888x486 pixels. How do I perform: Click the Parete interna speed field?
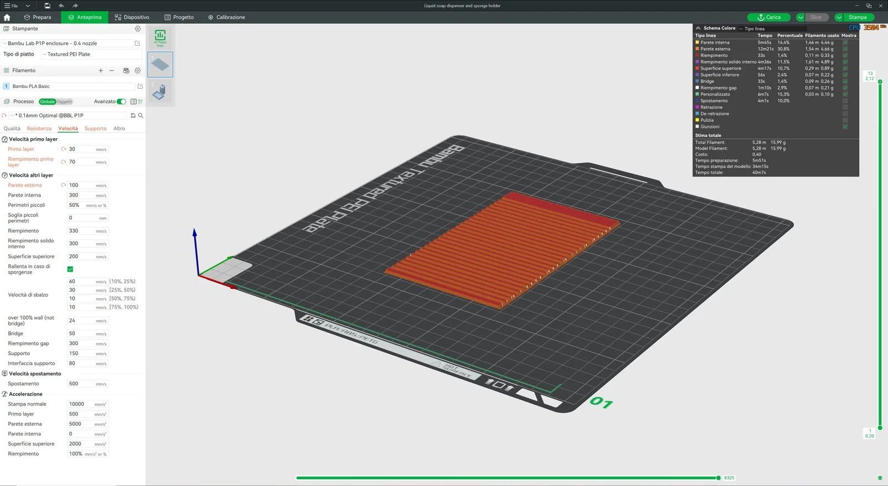tap(87, 196)
